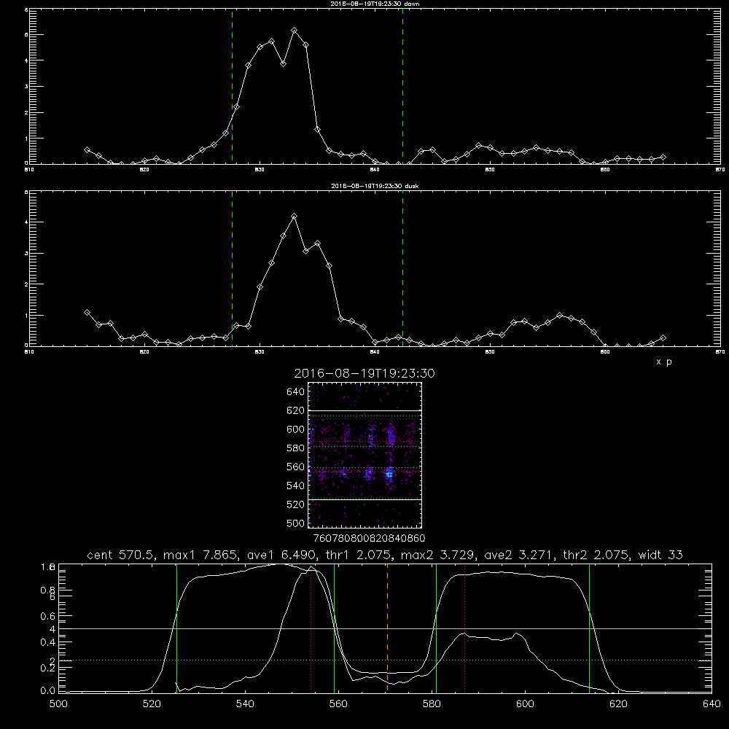
Task: Click the 580 label on bottom plot x-axis
Action: click(432, 704)
